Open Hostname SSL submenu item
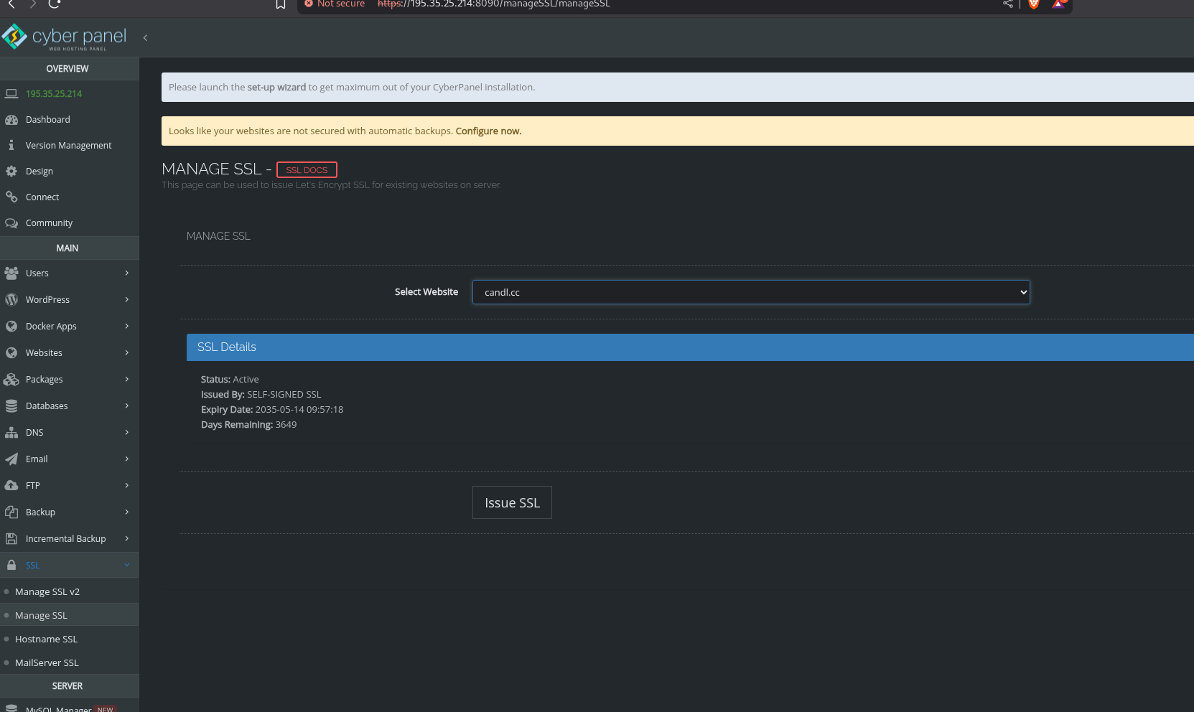 click(47, 639)
